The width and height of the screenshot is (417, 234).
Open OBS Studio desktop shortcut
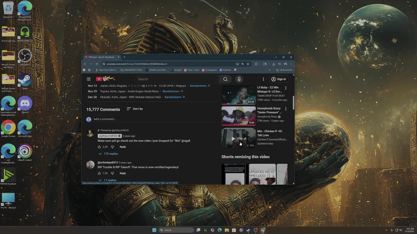pyautogui.click(x=25, y=58)
